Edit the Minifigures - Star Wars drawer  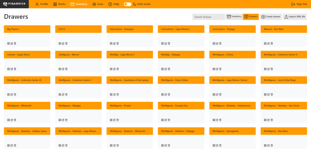click(268, 145)
